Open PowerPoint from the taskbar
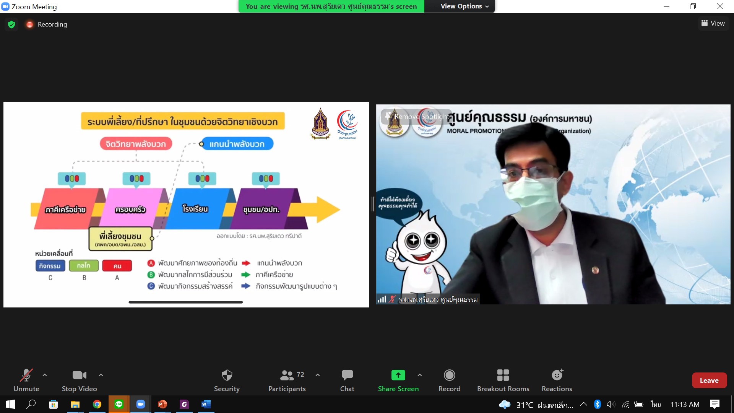The height and width of the screenshot is (413, 734). 162,404
